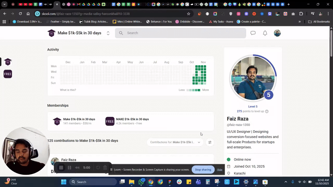Click the lightest activity legend swatch
The width and height of the screenshot is (333, 187).
(188, 90)
